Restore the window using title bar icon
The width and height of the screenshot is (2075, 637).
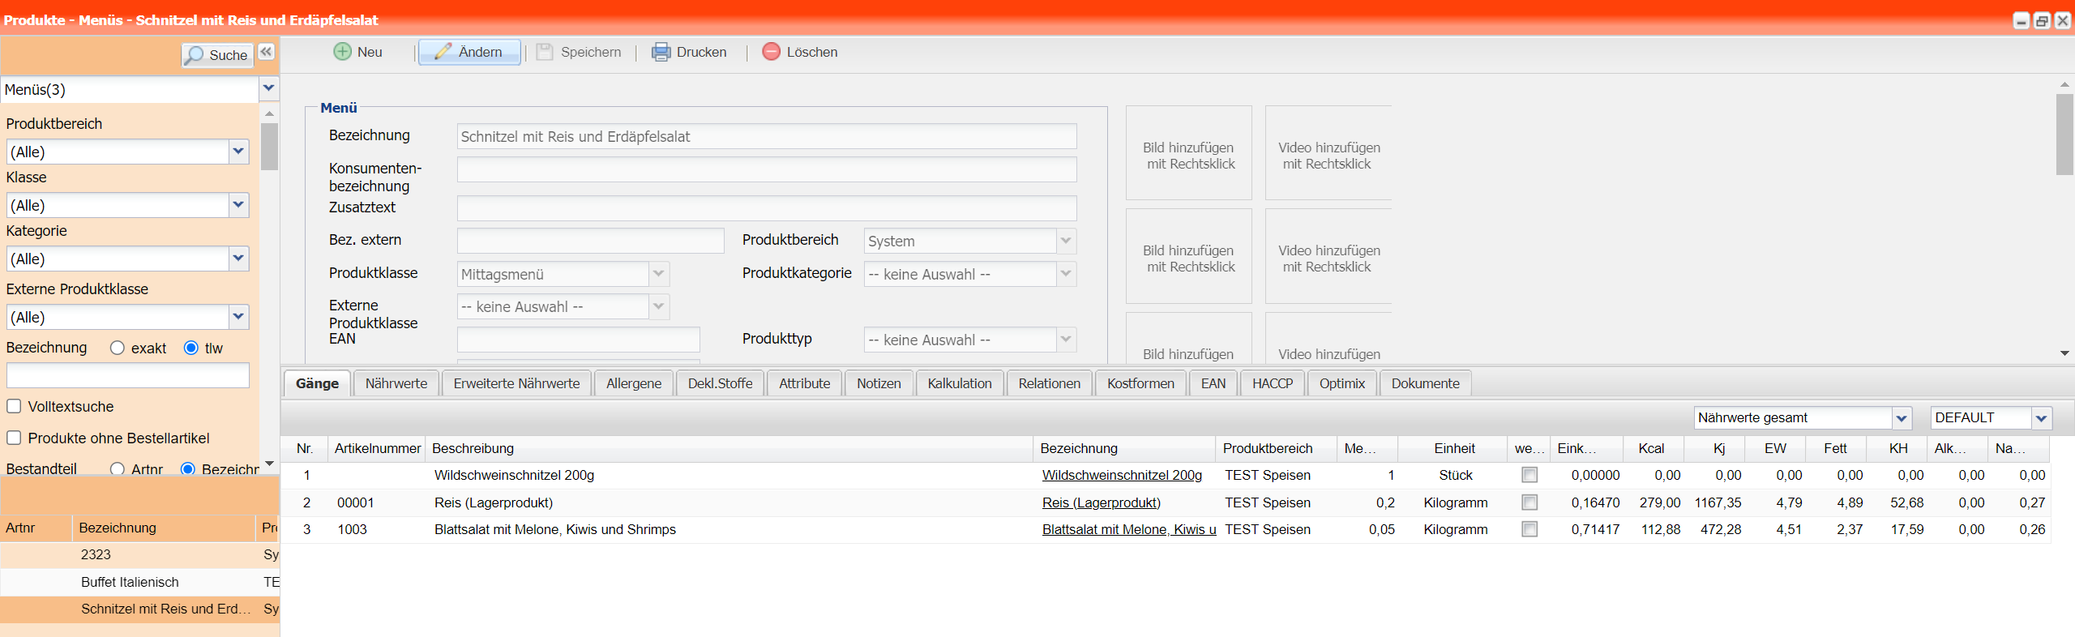pyautogui.click(x=2042, y=21)
